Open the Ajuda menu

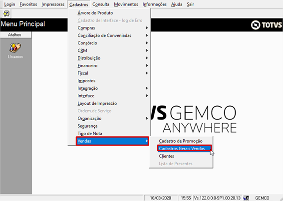(x=177, y=4)
